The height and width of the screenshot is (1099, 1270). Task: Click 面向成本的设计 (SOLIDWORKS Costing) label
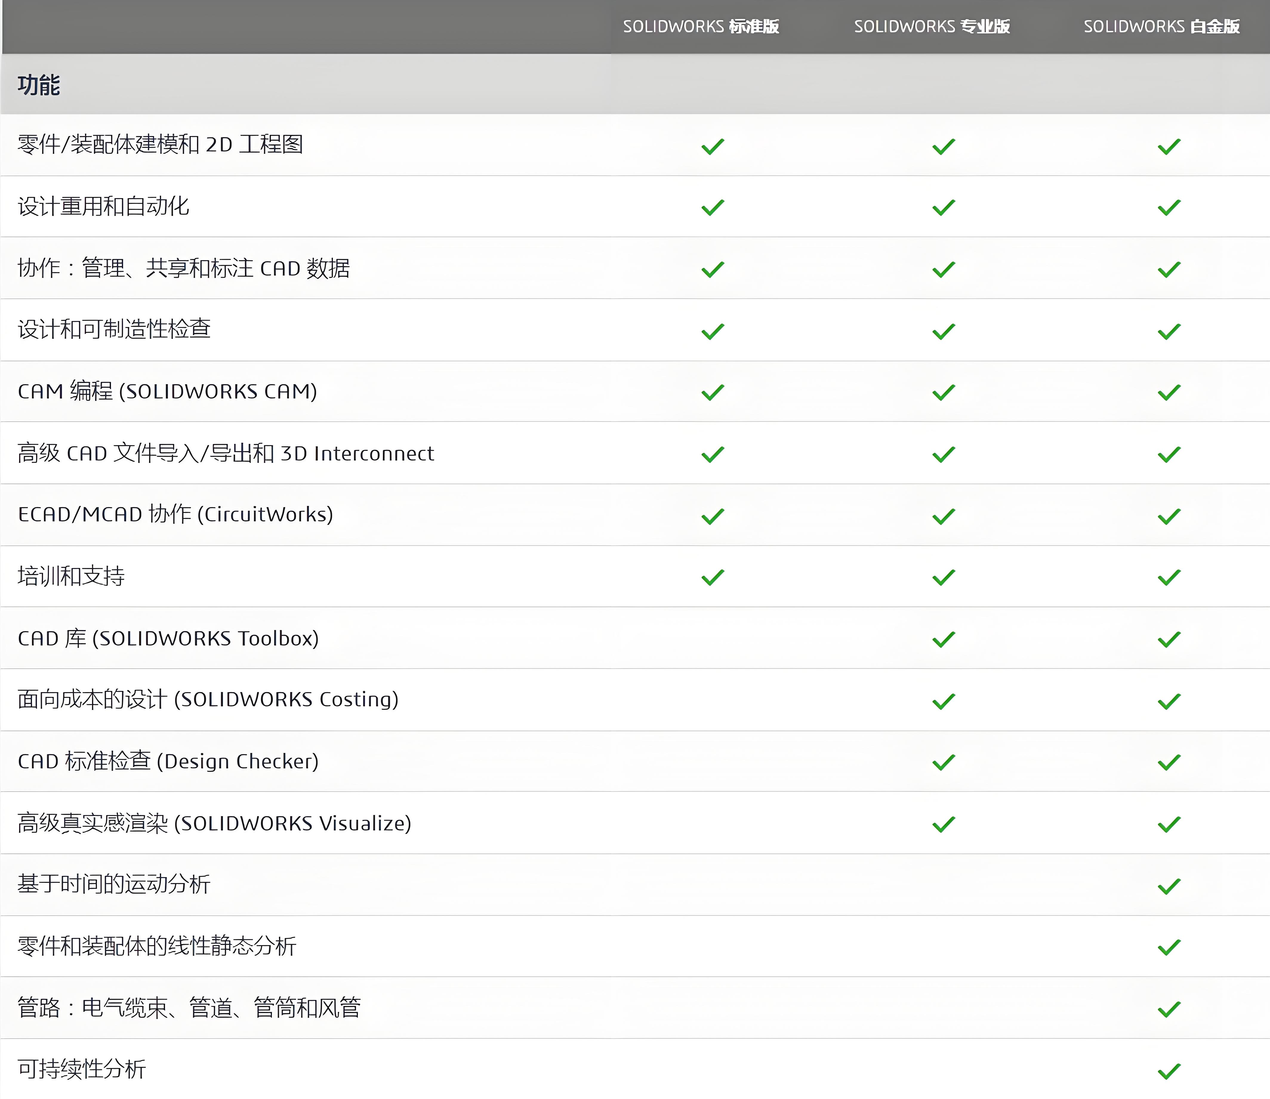coord(208,699)
